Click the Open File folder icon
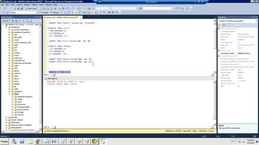 click(x=15, y=8)
